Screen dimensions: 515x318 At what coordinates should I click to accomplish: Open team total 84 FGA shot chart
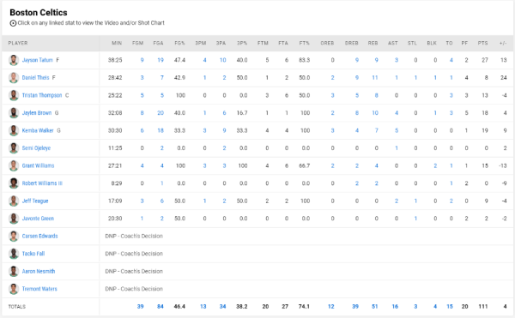[161, 307]
